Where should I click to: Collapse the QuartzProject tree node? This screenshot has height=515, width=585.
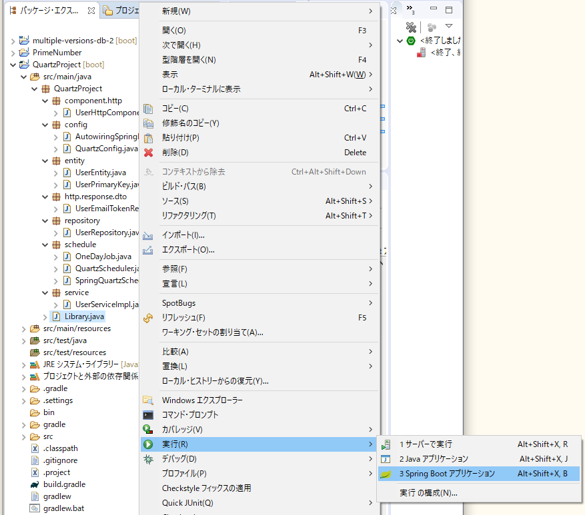pos(13,64)
